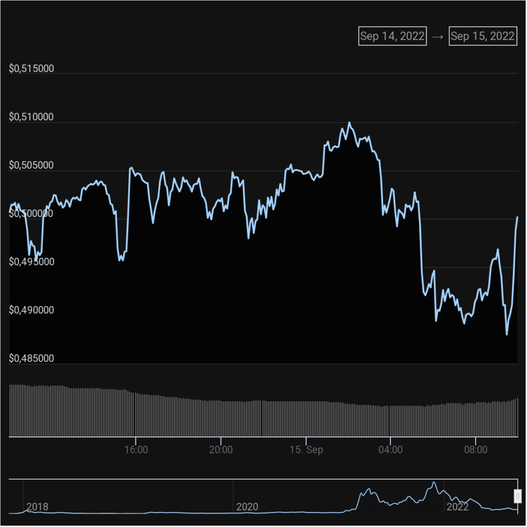Viewport: 527px width, 527px height.
Task: Click the 20:00 time axis label
Action: (221, 450)
